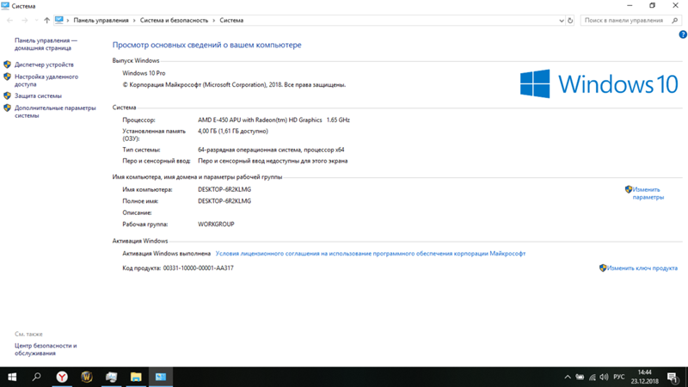Open the clock showing 14:44

click(644, 377)
